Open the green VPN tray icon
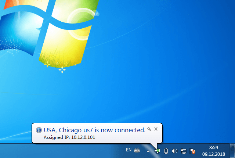The width and height of the screenshot is (235, 158). pyautogui.click(x=157, y=151)
